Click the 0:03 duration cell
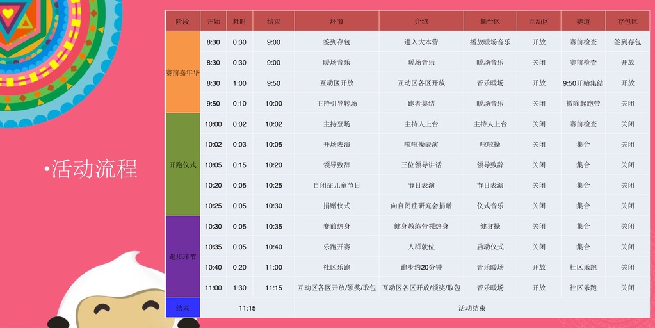 (x=239, y=144)
